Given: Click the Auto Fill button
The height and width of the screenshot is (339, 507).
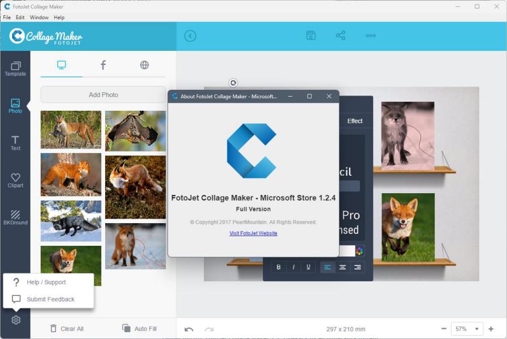Looking at the screenshot, I should click(140, 329).
